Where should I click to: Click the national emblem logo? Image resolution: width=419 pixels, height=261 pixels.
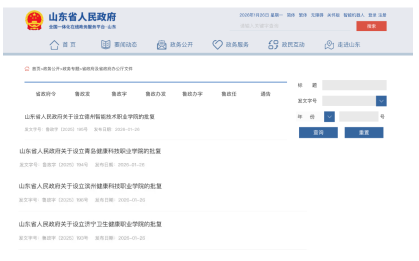(x=34, y=20)
